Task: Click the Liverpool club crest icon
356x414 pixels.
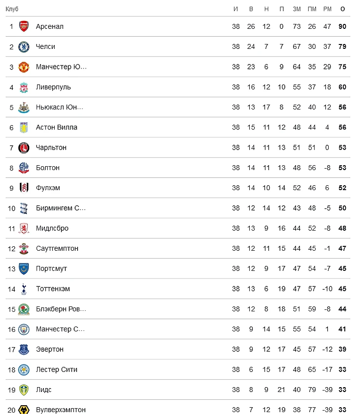Action: pos(24,87)
